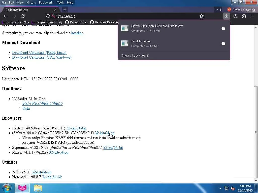This screenshot has width=258, height=193.
Task: Open the hamburger application menu
Action: pos(252,16)
